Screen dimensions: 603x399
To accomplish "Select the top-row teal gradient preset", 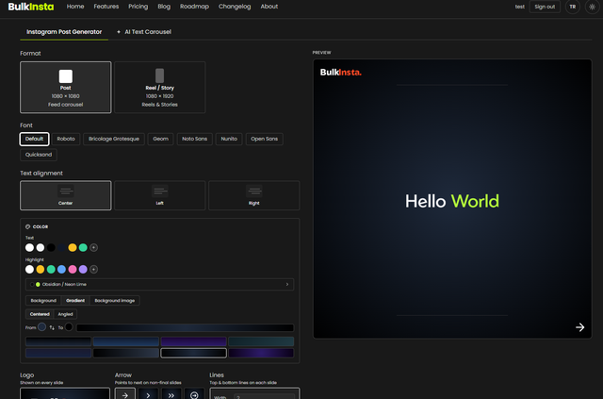I will pyautogui.click(x=261, y=341).
